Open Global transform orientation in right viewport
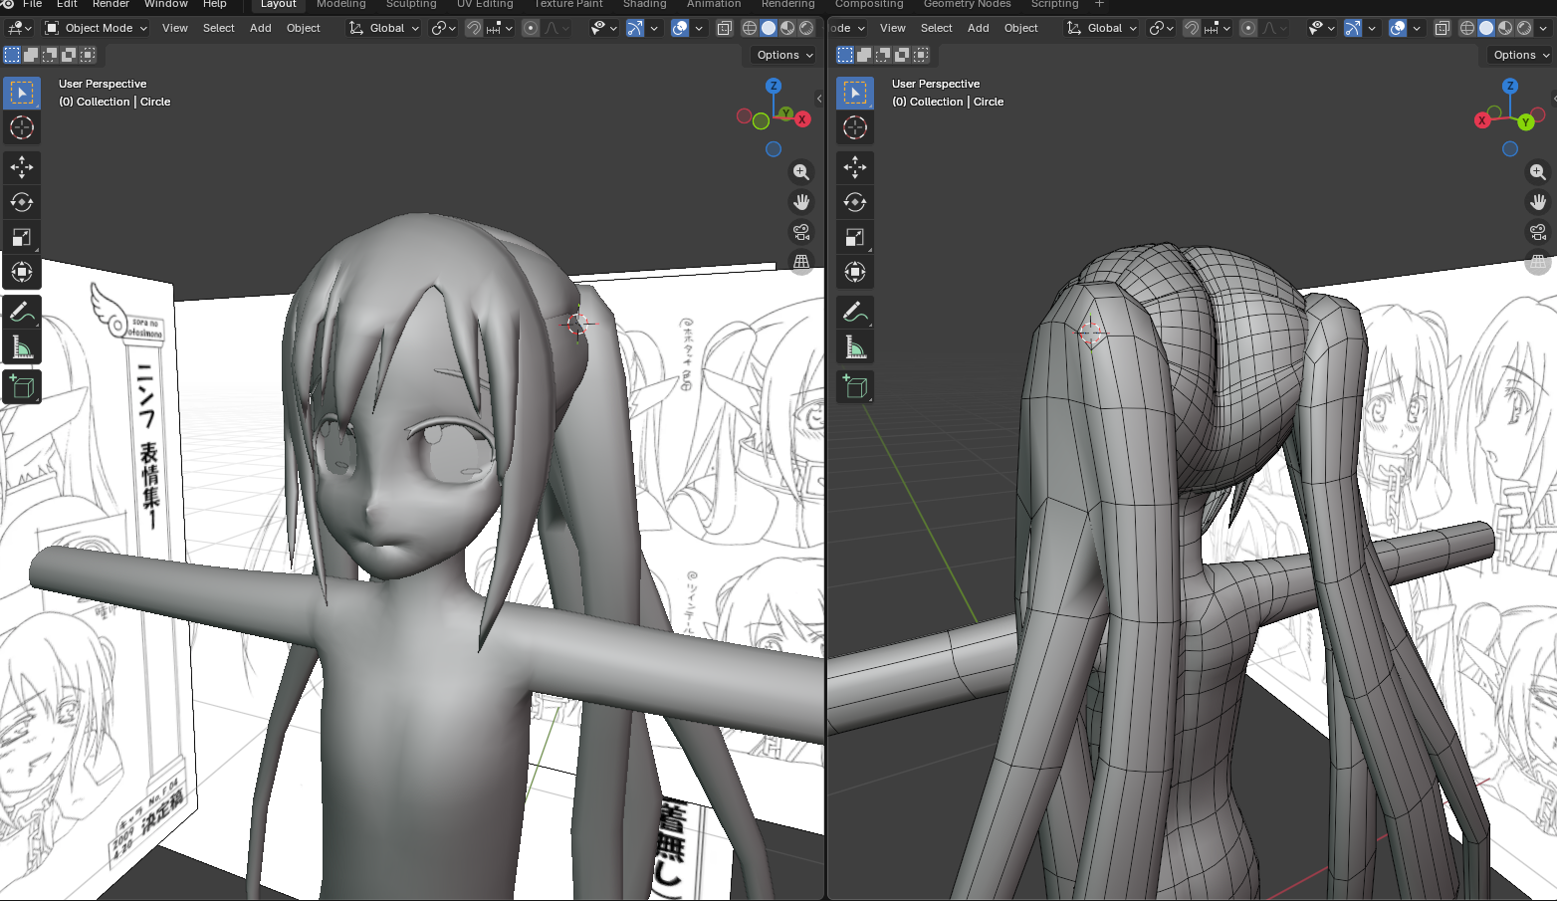The height and width of the screenshot is (901, 1557). point(1102,28)
